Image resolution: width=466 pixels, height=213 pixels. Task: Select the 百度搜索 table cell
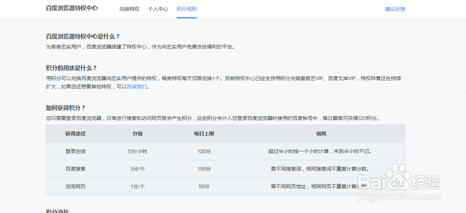(x=75, y=169)
